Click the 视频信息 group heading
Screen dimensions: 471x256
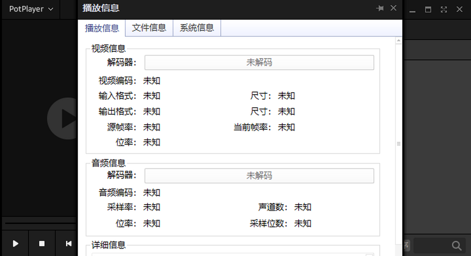click(x=108, y=49)
